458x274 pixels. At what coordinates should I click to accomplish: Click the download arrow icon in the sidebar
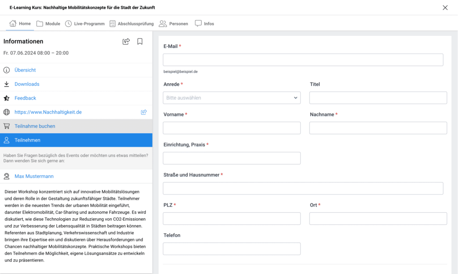[x=7, y=84]
